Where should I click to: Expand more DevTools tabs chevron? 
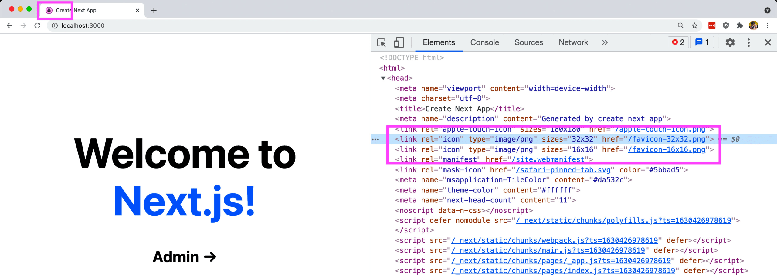[605, 42]
